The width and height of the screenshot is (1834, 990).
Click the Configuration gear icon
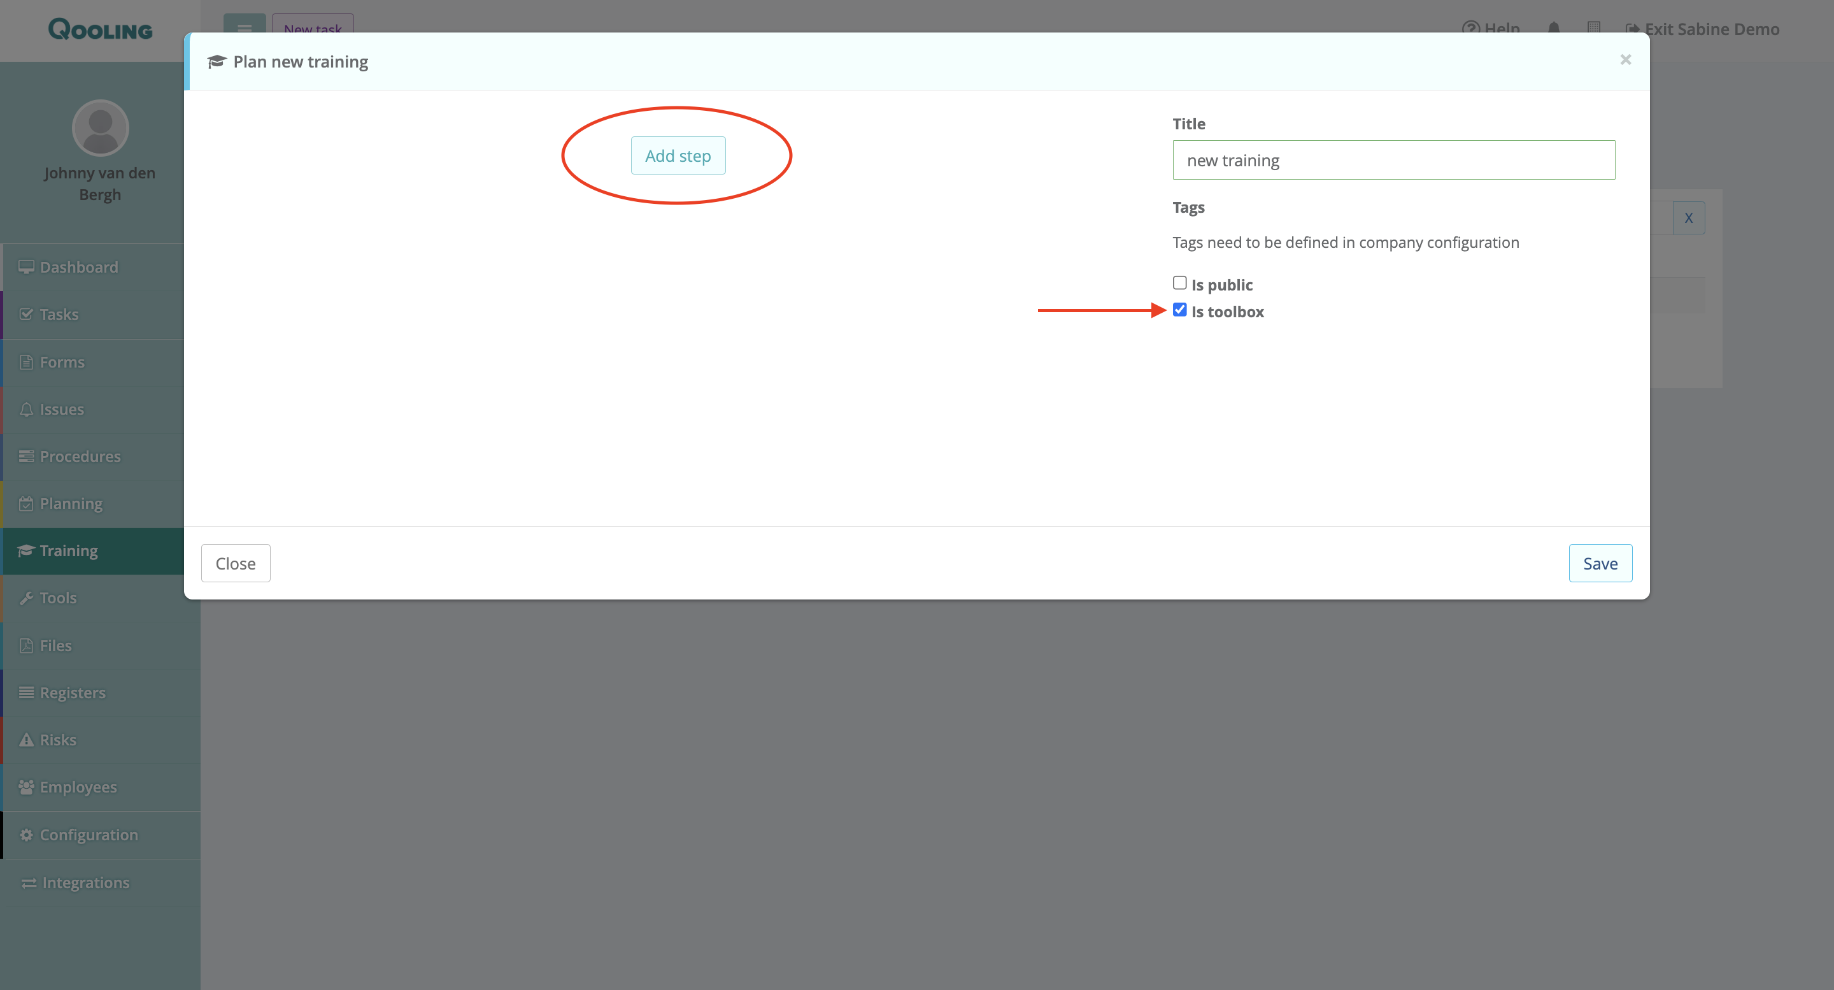(26, 835)
